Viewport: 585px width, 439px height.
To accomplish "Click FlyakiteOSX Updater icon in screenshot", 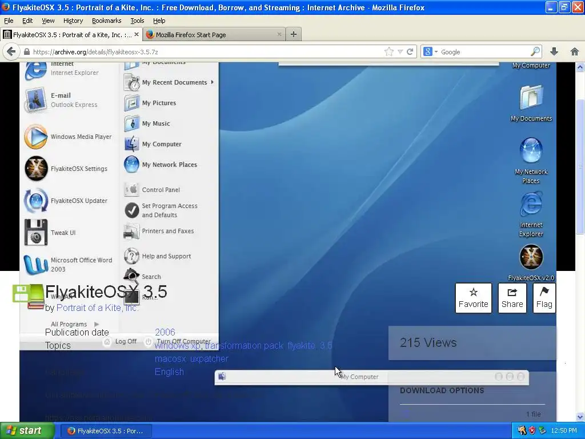I will 36,201.
